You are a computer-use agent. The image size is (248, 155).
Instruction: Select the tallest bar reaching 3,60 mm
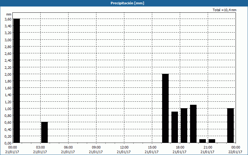click(x=16, y=81)
